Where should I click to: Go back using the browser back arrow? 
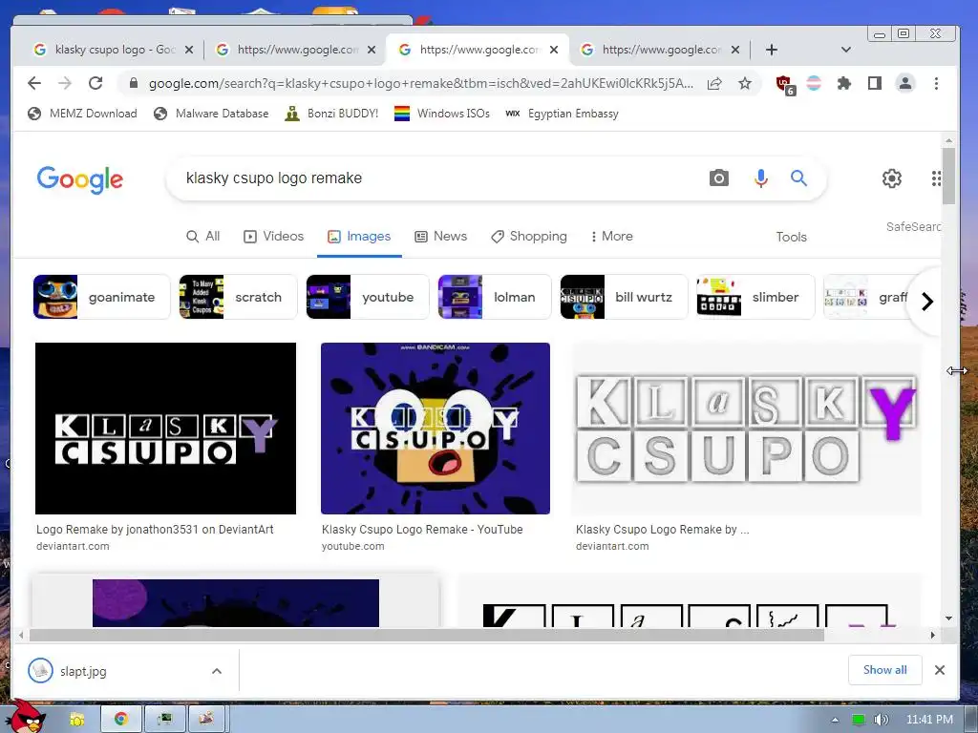(34, 83)
